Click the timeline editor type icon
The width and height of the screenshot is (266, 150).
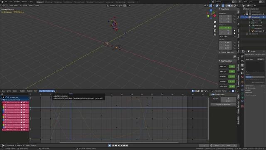pos(3,145)
